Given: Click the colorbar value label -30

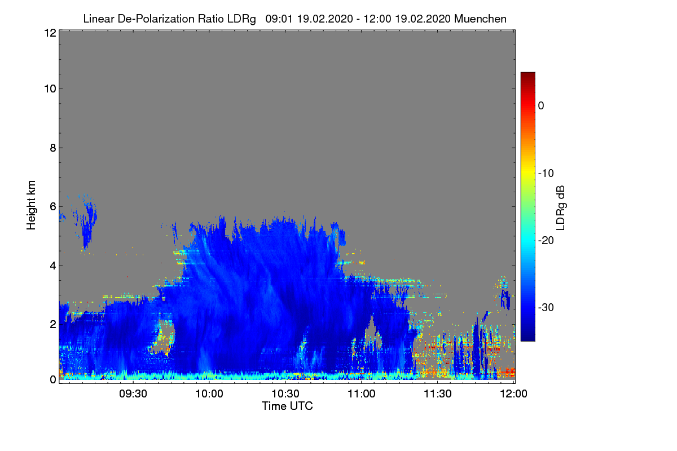Looking at the screenshot, I should [546, 308].
